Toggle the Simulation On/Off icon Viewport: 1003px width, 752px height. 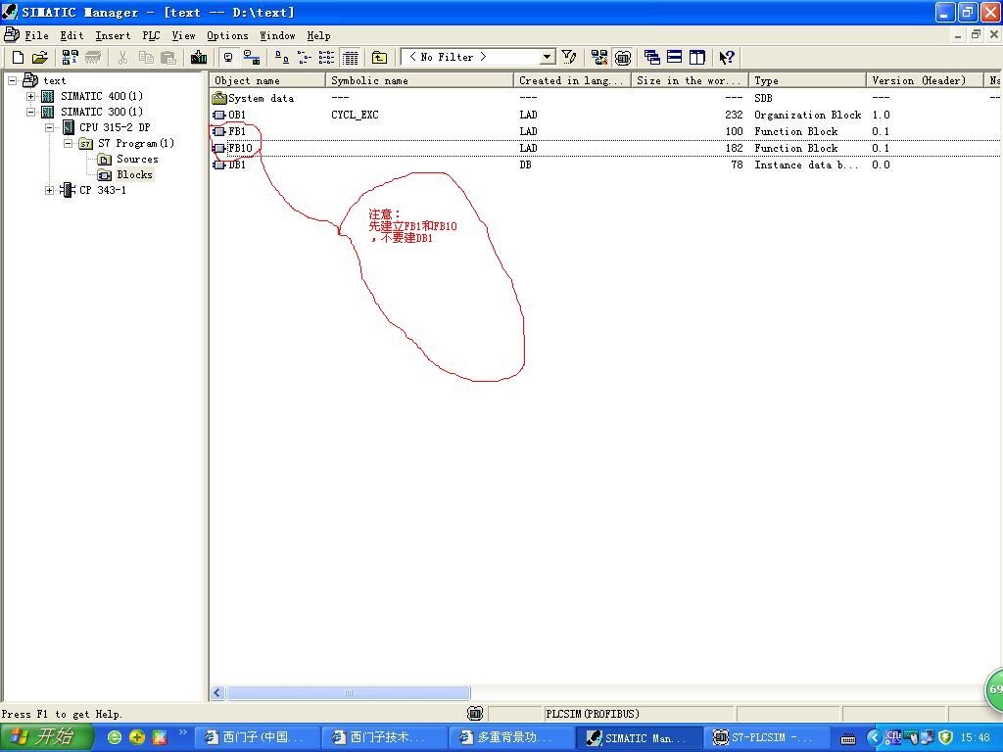tap(622, 58)
